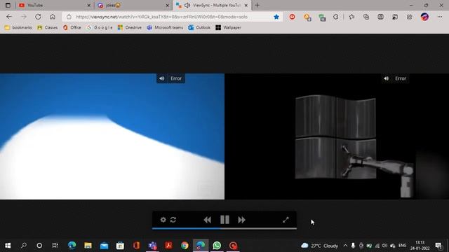
Task: Toggle the favorite star for this page
Action: coord(276,17)
